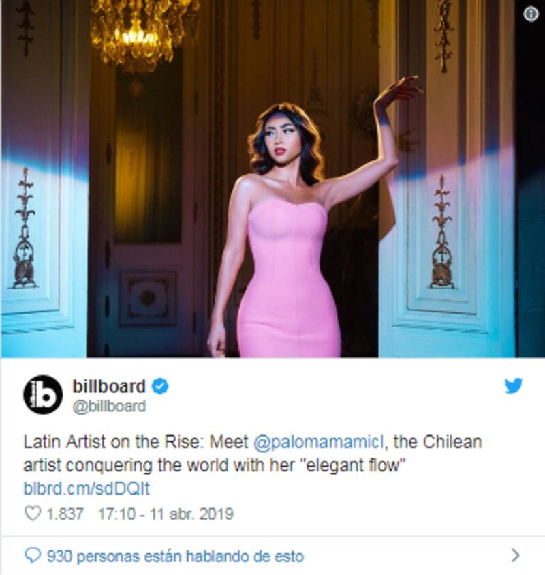Viewport: 545px width, 575px height.
Task: Open the tweet timestamp 17:10 - 11 abr. 2019
Action: (x=166, y=514)
